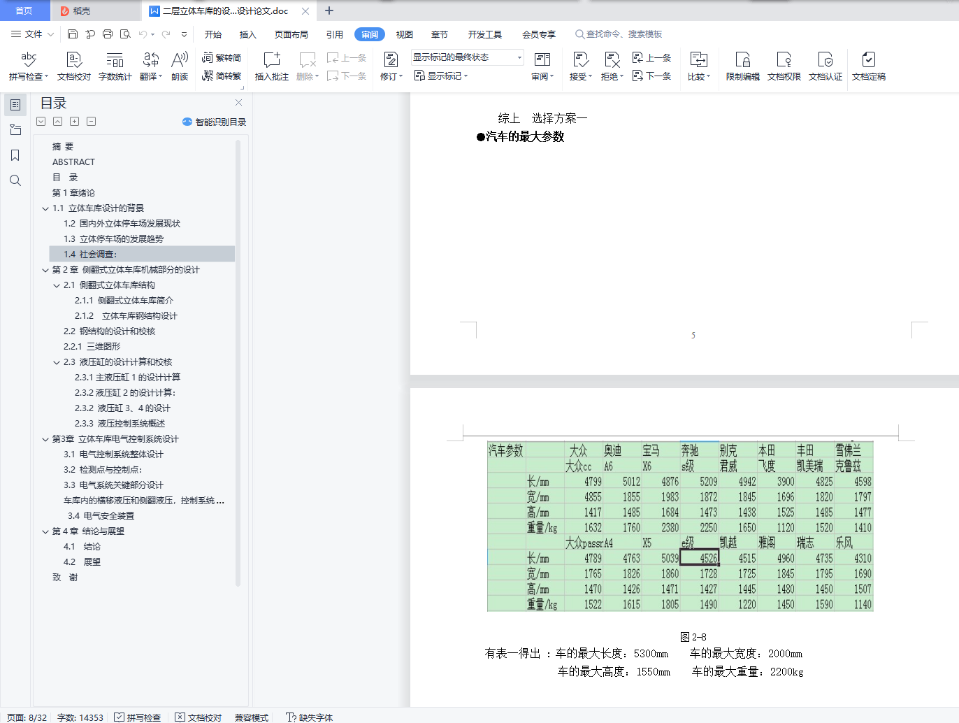Open the review pane (审阅) button

(x=542, y=66)
